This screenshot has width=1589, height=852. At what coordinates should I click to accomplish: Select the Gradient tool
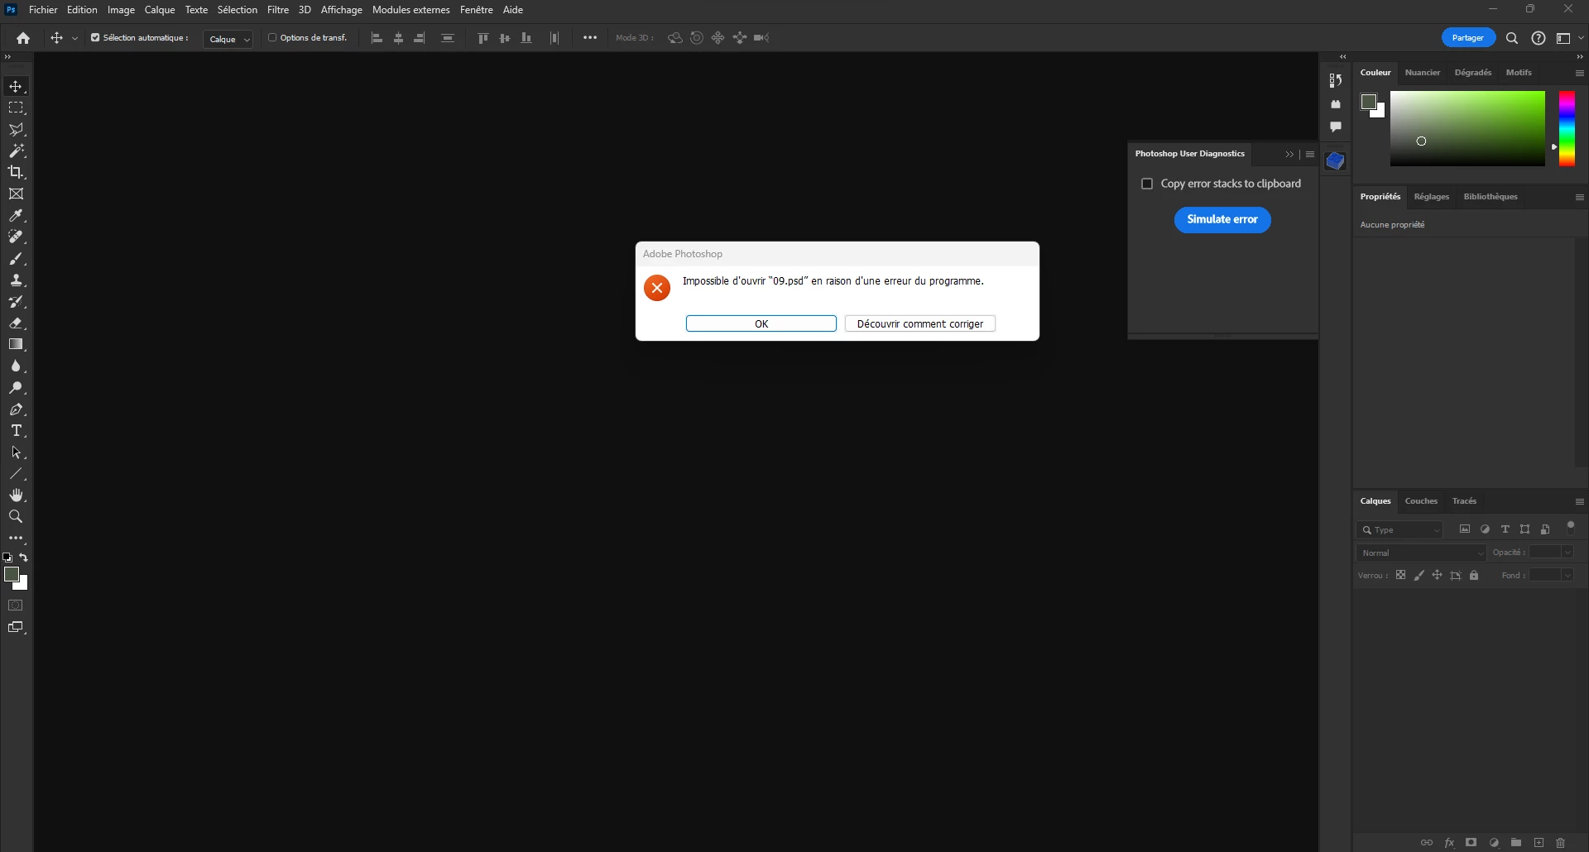point(16,345)
